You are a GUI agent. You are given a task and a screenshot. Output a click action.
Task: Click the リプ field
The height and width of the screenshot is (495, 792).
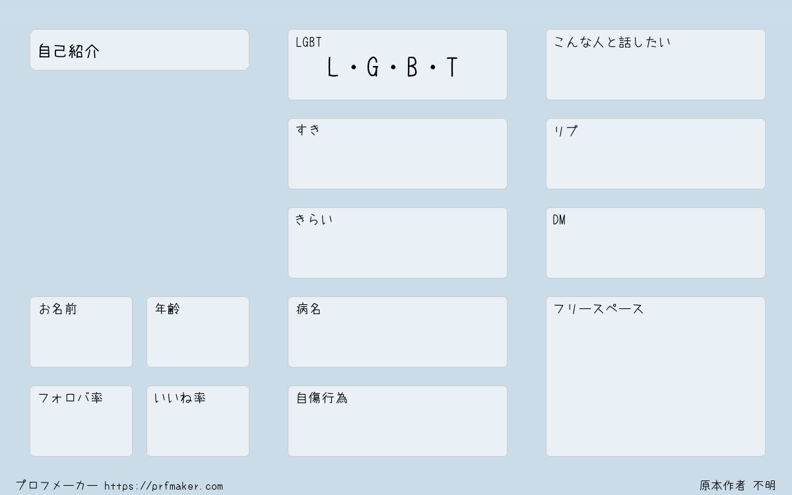click(655, 154)
